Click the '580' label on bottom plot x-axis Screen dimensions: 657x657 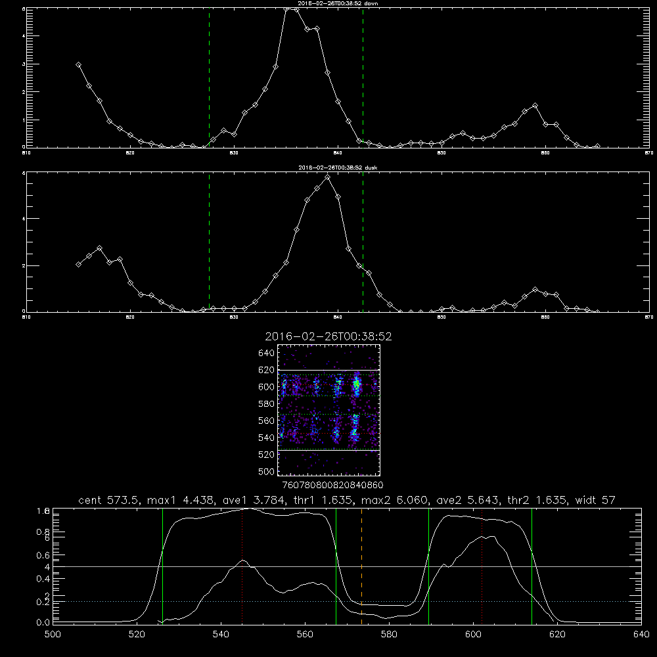click(389, 635)
